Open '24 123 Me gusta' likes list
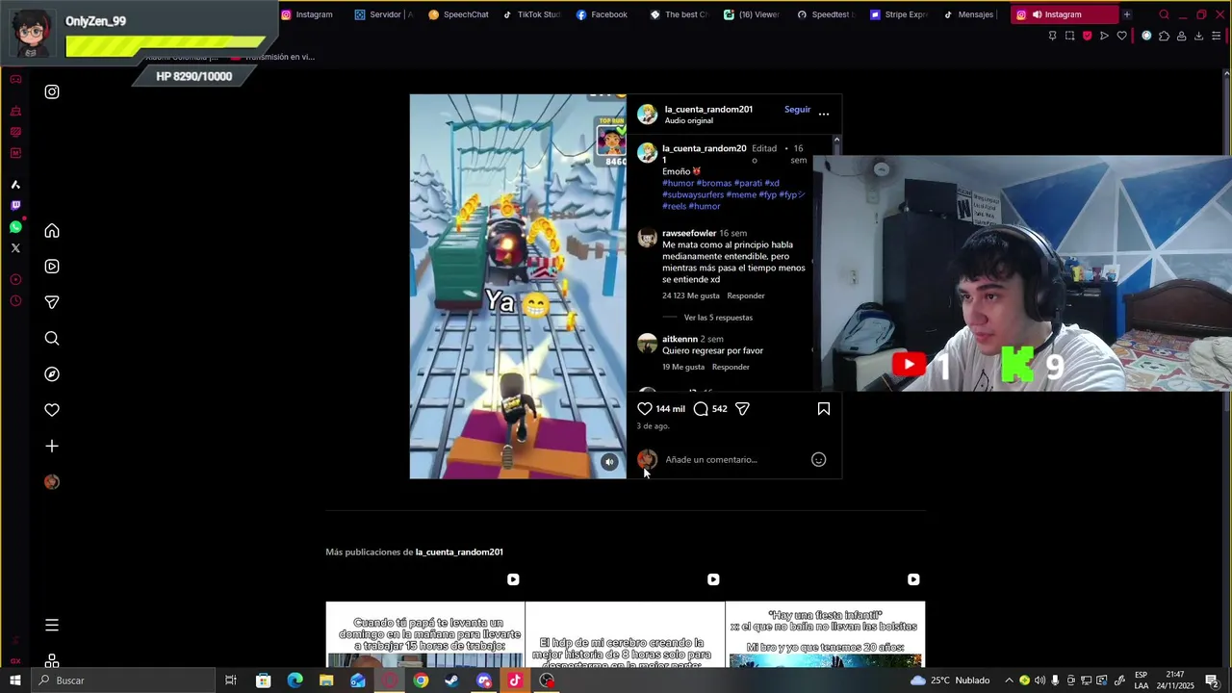 [x=691, y=296]
